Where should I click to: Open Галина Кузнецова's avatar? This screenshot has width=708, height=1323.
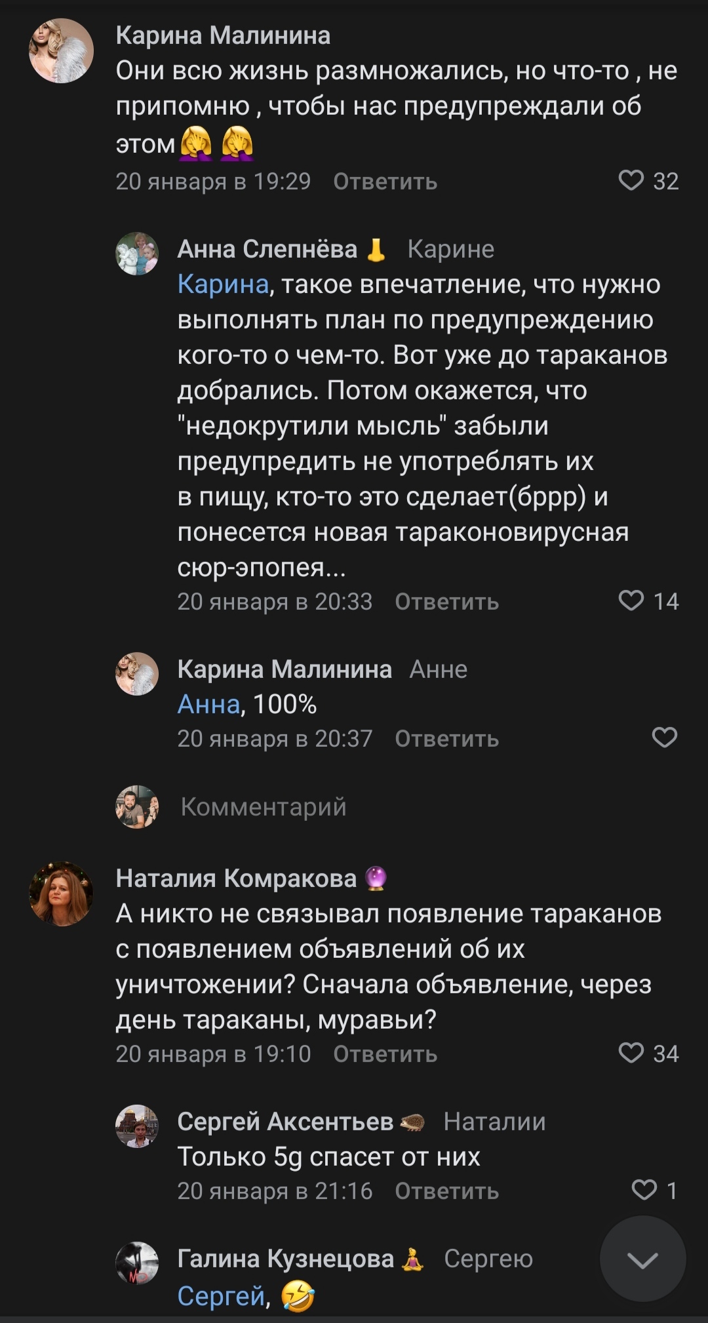coord(137,1263)
